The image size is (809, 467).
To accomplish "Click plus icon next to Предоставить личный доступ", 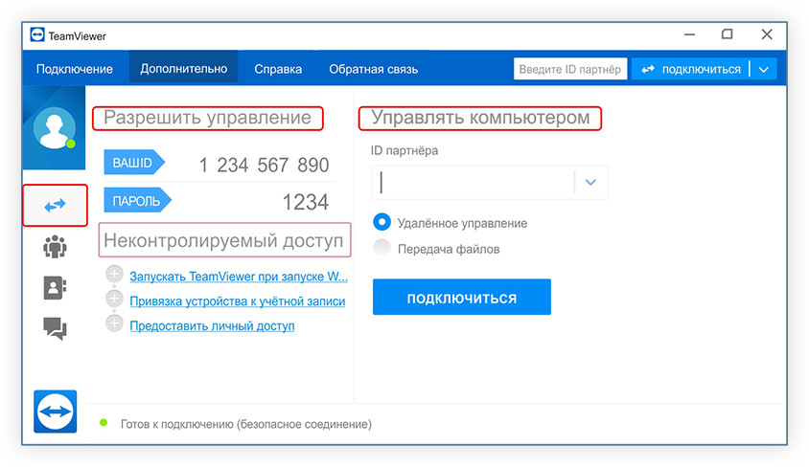I will (114, 322).
